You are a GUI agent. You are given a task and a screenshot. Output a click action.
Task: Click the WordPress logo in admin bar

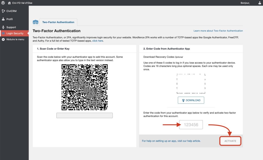[x=3, y=3]
